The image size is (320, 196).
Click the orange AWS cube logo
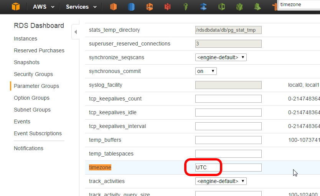[16, 7]
